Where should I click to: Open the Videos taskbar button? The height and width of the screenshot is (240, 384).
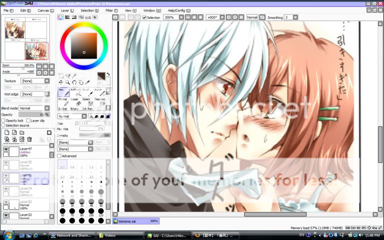click(119, 235)
